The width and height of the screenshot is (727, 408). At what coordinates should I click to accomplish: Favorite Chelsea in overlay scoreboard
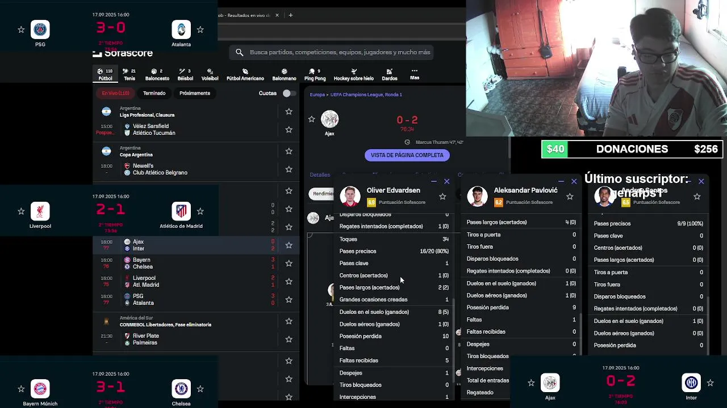click(200, 389)
